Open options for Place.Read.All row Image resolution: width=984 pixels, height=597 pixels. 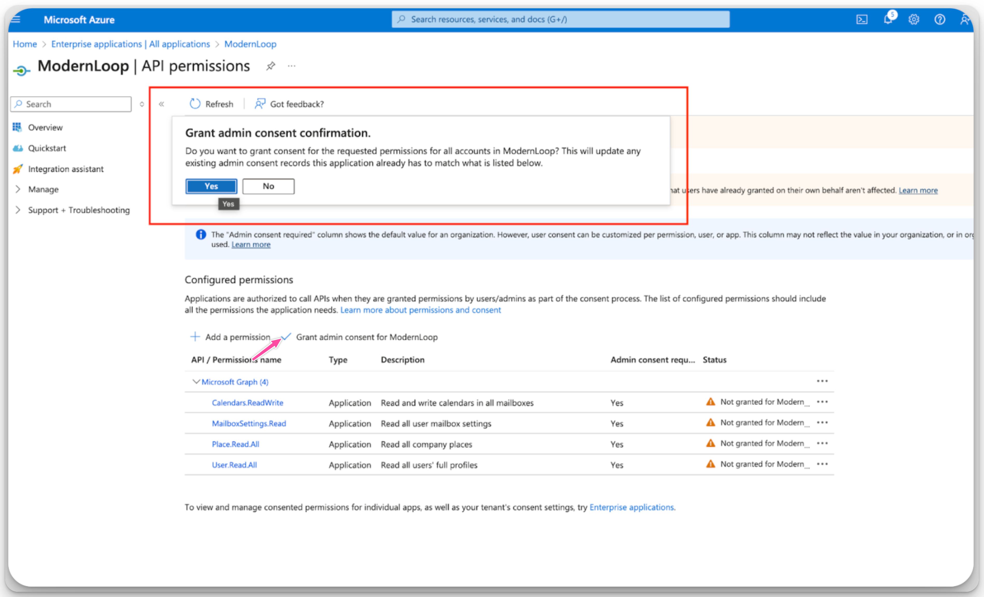(x=822, y=443)
